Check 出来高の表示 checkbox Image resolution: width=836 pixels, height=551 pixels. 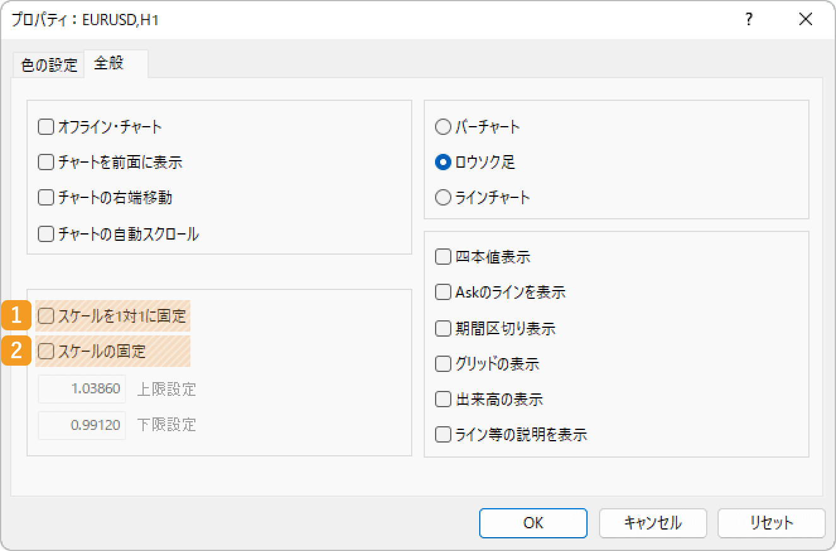(x=443, y=400)
